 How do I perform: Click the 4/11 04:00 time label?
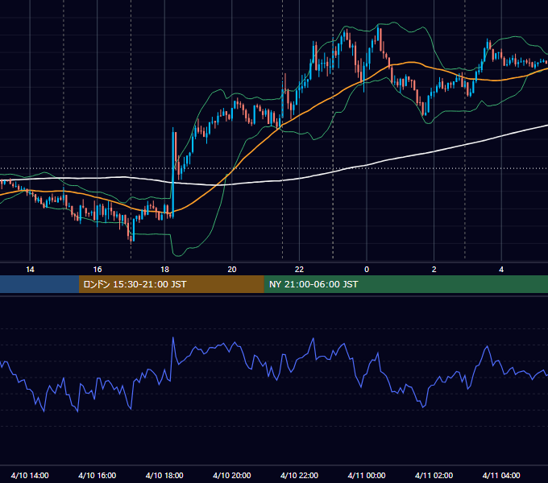point(501,475)
